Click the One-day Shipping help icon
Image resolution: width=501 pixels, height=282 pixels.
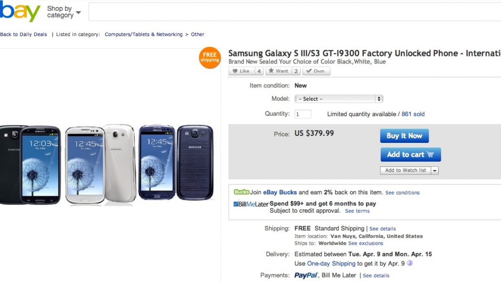(x=410, y=263)
